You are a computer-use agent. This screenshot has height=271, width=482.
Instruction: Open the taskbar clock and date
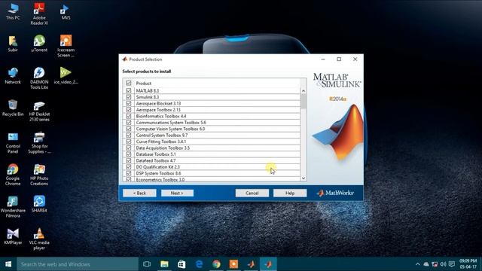pyautogui.click(x=468, y=264)
